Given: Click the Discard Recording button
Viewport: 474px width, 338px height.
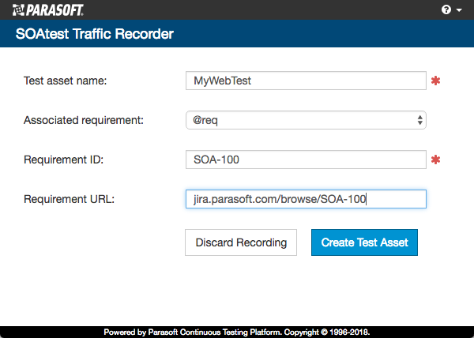Looking at the screenshot, I should click(x=241, y=242).
